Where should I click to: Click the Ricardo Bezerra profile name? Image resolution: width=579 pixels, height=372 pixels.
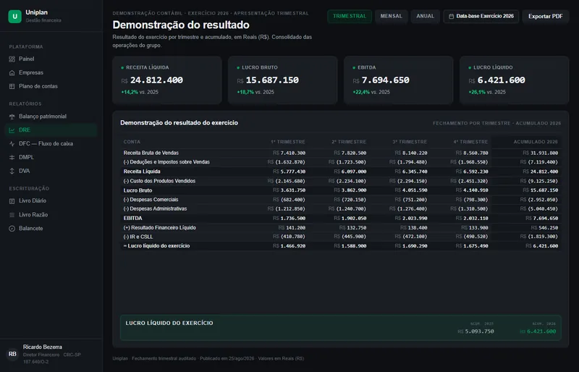click(x=43, y=347)
